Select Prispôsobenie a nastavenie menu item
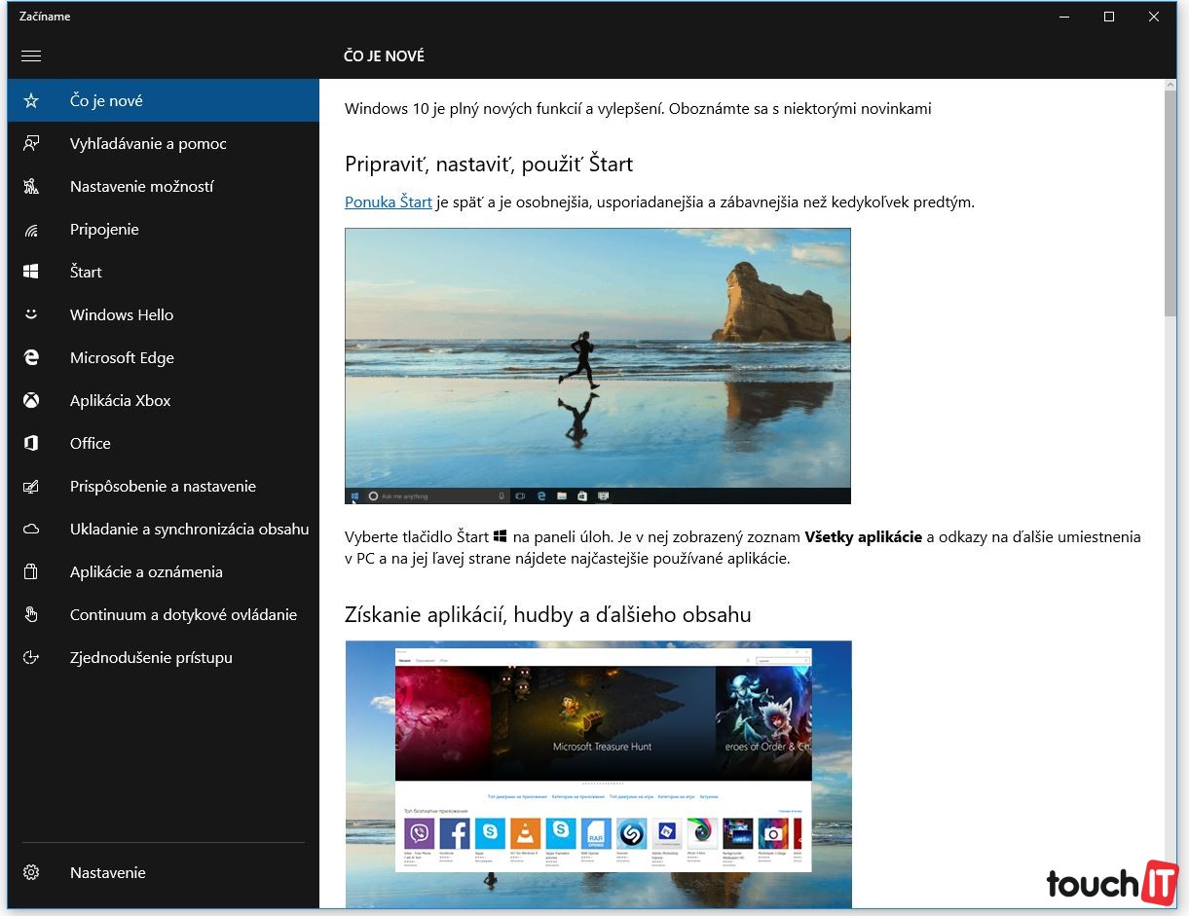The height and width of the screenshot is (916, 1189). pyautogui.click(x=163, y=487)
